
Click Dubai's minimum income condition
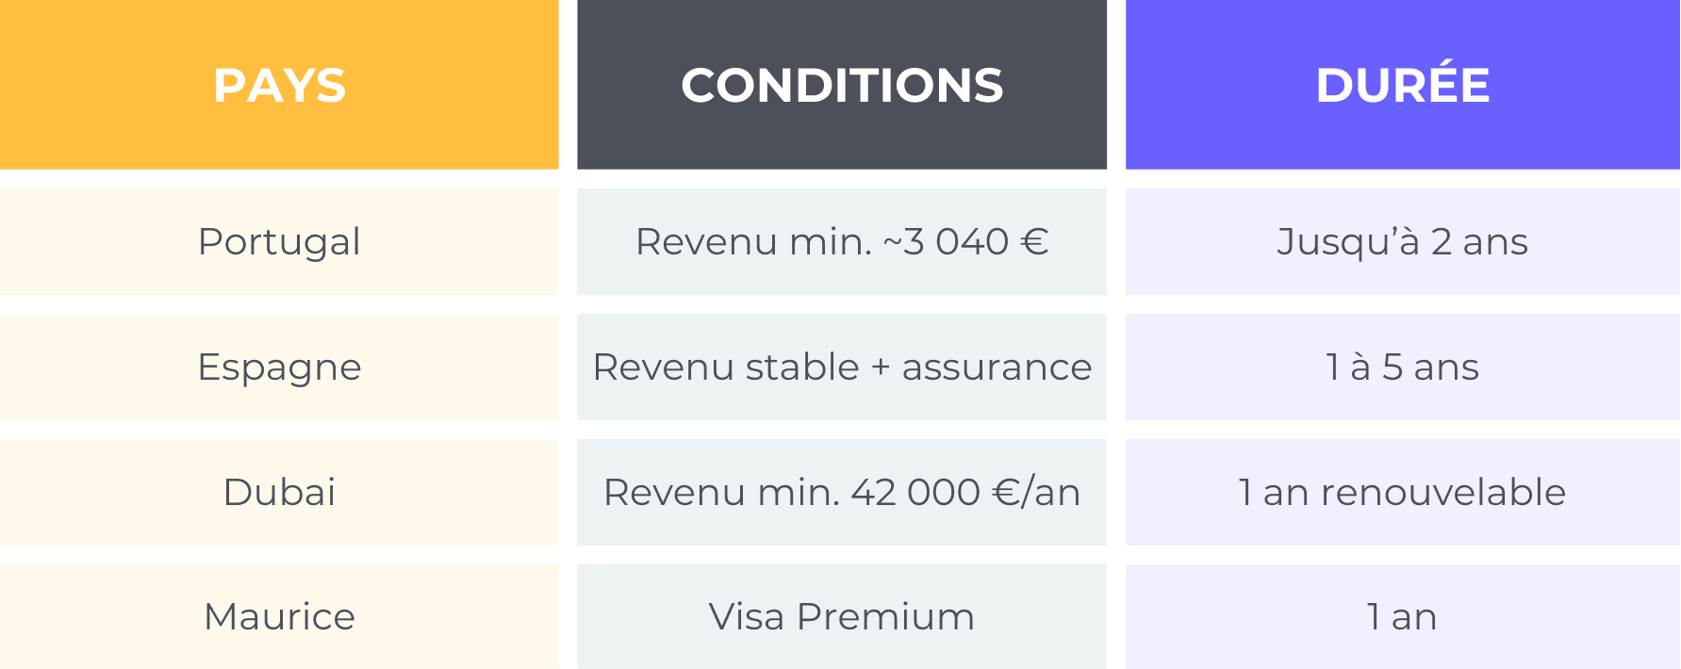pyautogui.click(x=841, y=492)
